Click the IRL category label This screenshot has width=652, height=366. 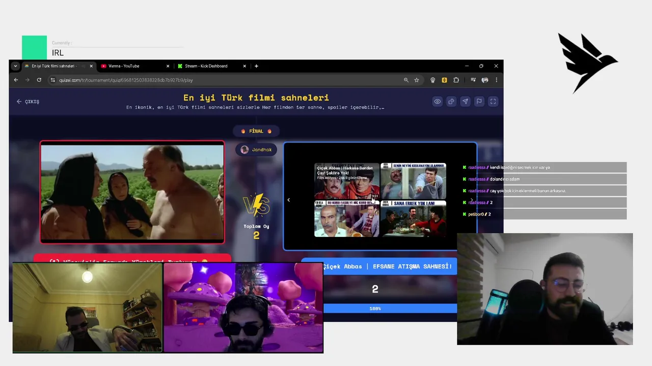pos(58,53)
